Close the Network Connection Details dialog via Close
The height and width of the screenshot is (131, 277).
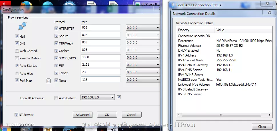point(262,127)
